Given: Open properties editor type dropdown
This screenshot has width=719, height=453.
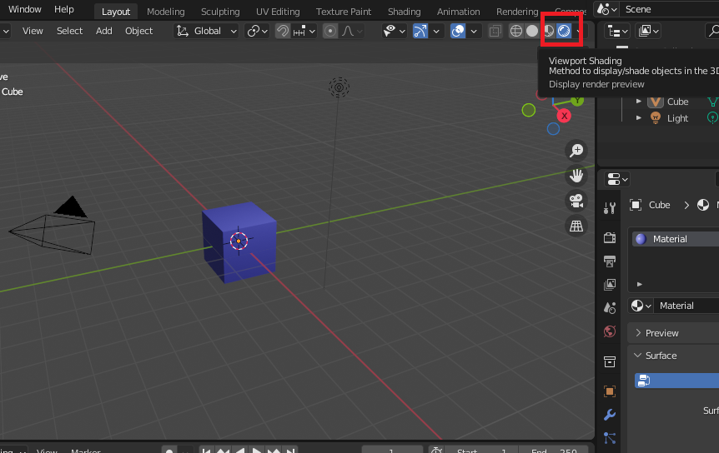Looking at the screenshot, I should click(617, 179).
